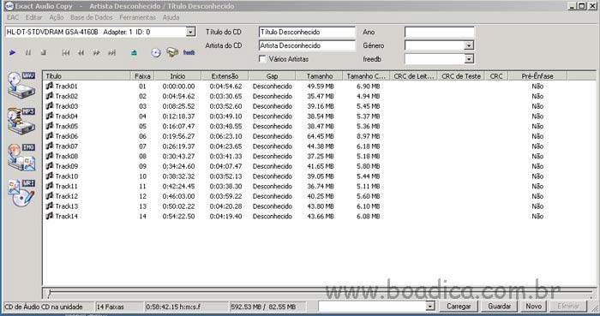Viewport: 600px width, 316px height.
Task: Click the WRI write CD icon
Action: [x=21, y=193]
